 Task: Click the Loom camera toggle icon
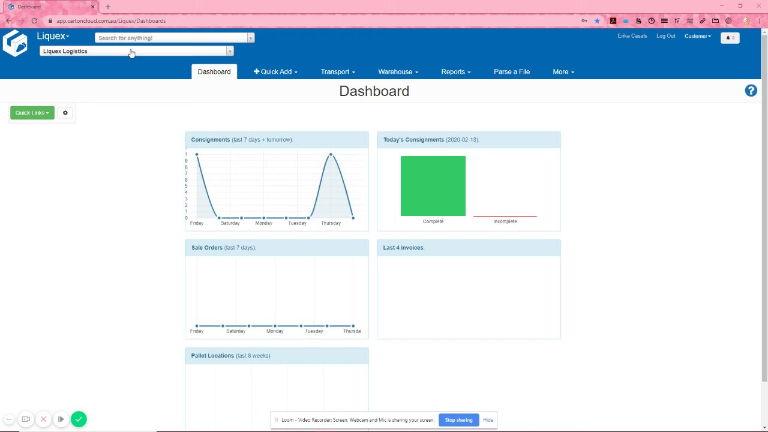26,419
